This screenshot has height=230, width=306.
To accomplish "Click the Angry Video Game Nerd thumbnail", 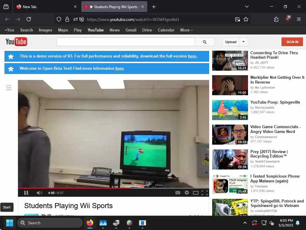I will (230, 134).
